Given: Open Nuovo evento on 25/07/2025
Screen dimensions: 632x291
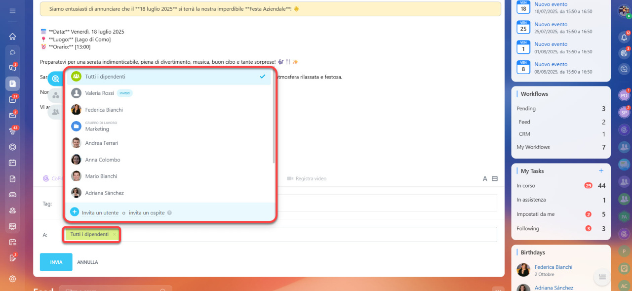Looking at the screenshot, I should [x=551, y=24].
